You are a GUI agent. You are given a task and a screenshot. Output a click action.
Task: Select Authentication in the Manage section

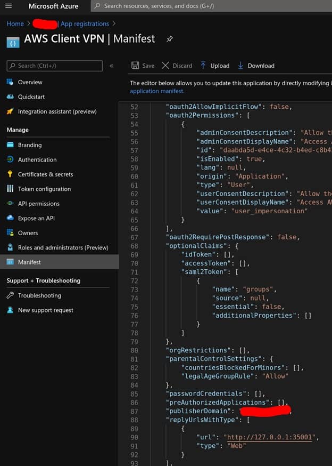[x=37, y=159]
